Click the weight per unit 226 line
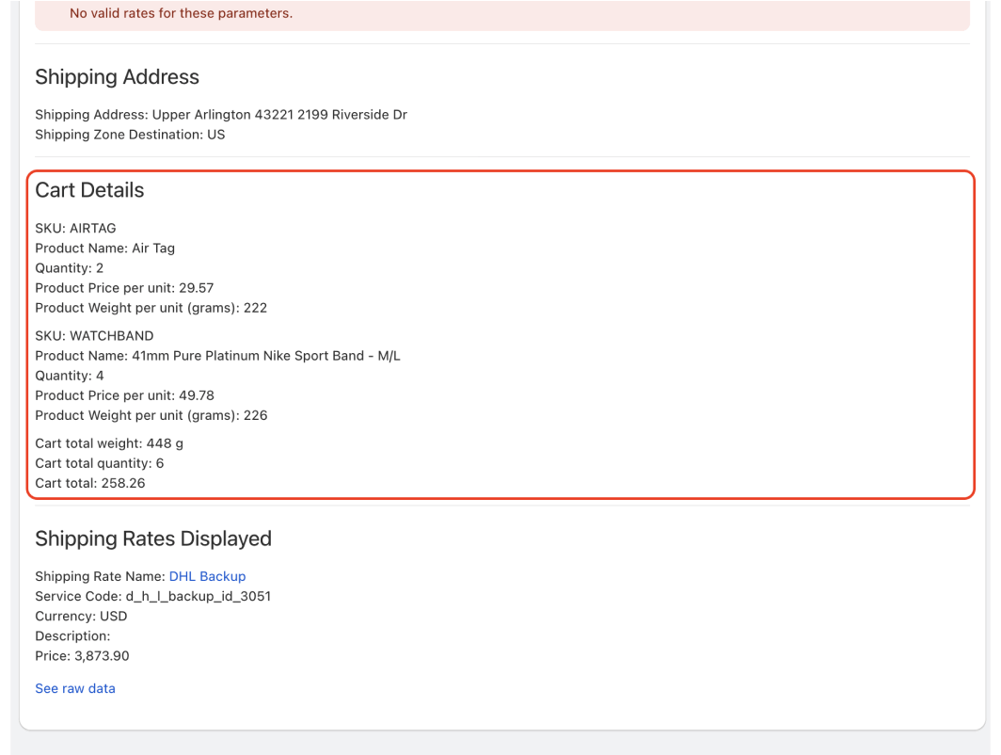1001x755 pixels. (151, 415)
